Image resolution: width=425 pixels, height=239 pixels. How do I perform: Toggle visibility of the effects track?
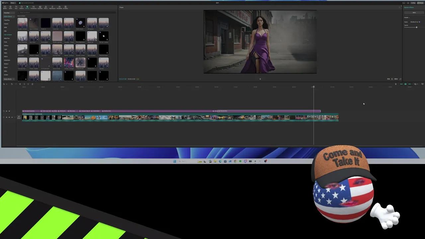(x=9, y=111)
